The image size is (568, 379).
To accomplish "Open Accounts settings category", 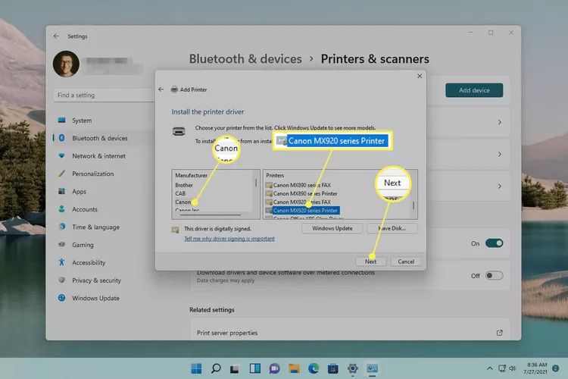I will (x=84, y=209).
